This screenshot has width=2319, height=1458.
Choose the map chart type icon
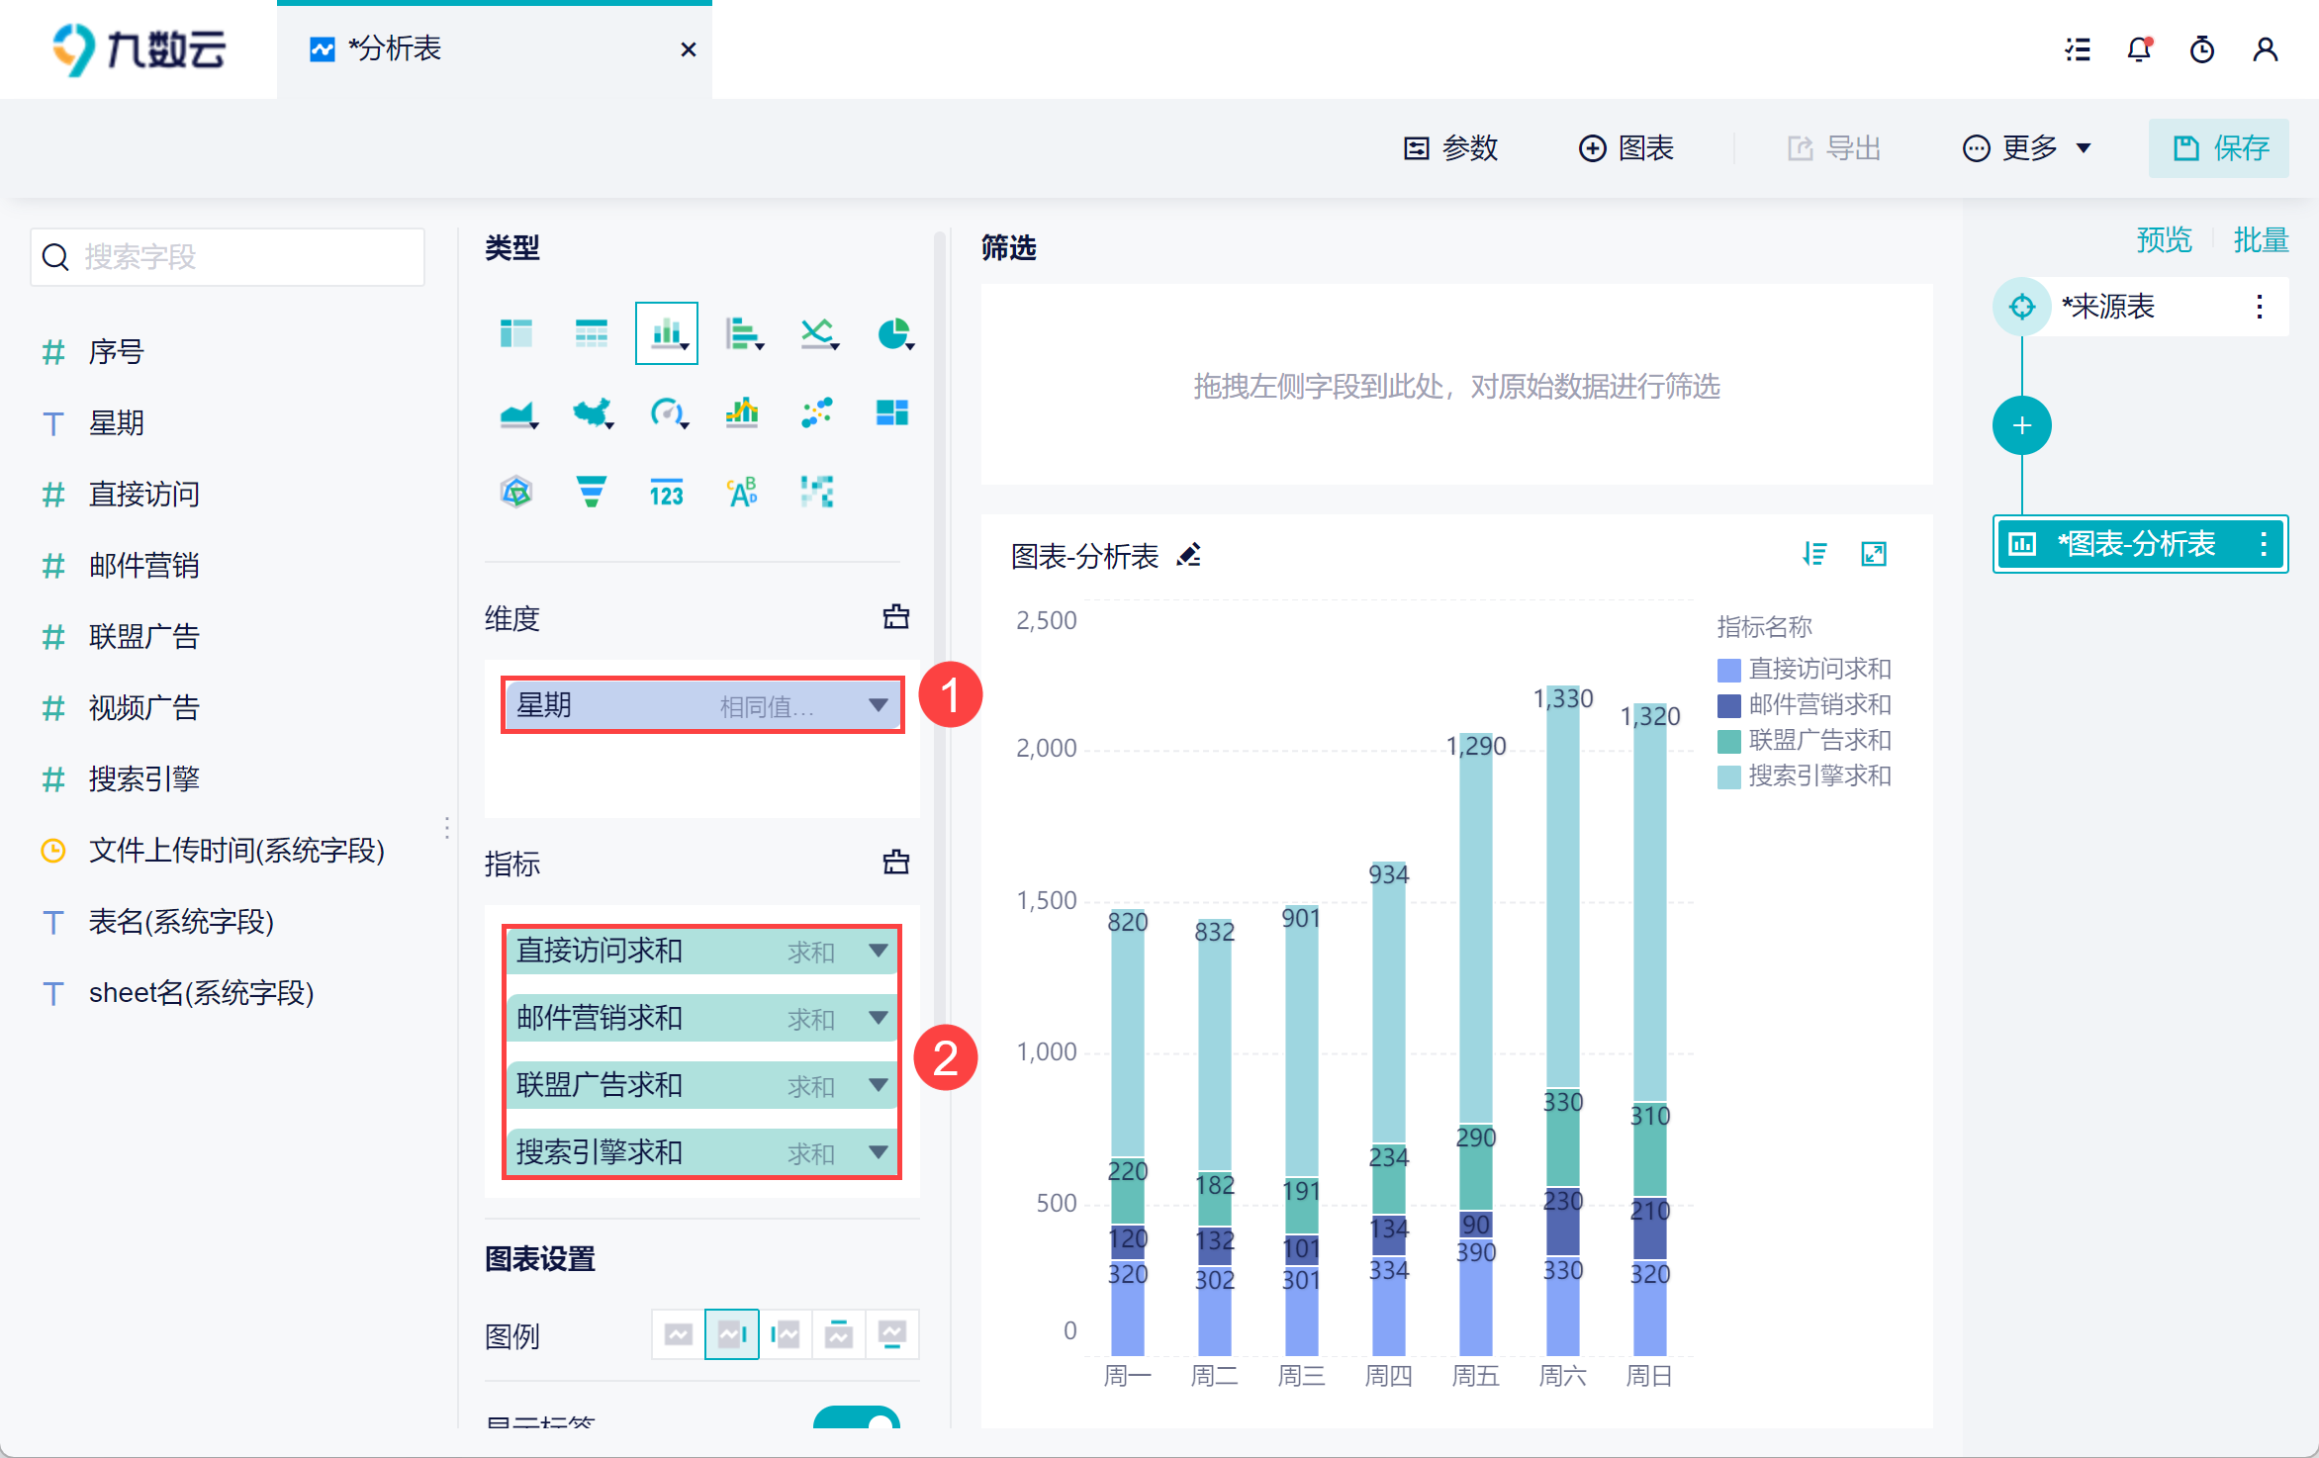pos(592,412)
